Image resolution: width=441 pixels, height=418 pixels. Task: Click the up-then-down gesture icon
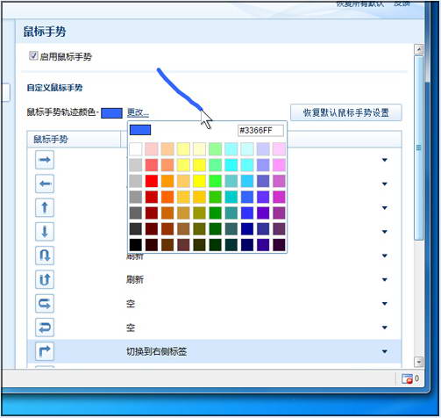coord(45,256)
